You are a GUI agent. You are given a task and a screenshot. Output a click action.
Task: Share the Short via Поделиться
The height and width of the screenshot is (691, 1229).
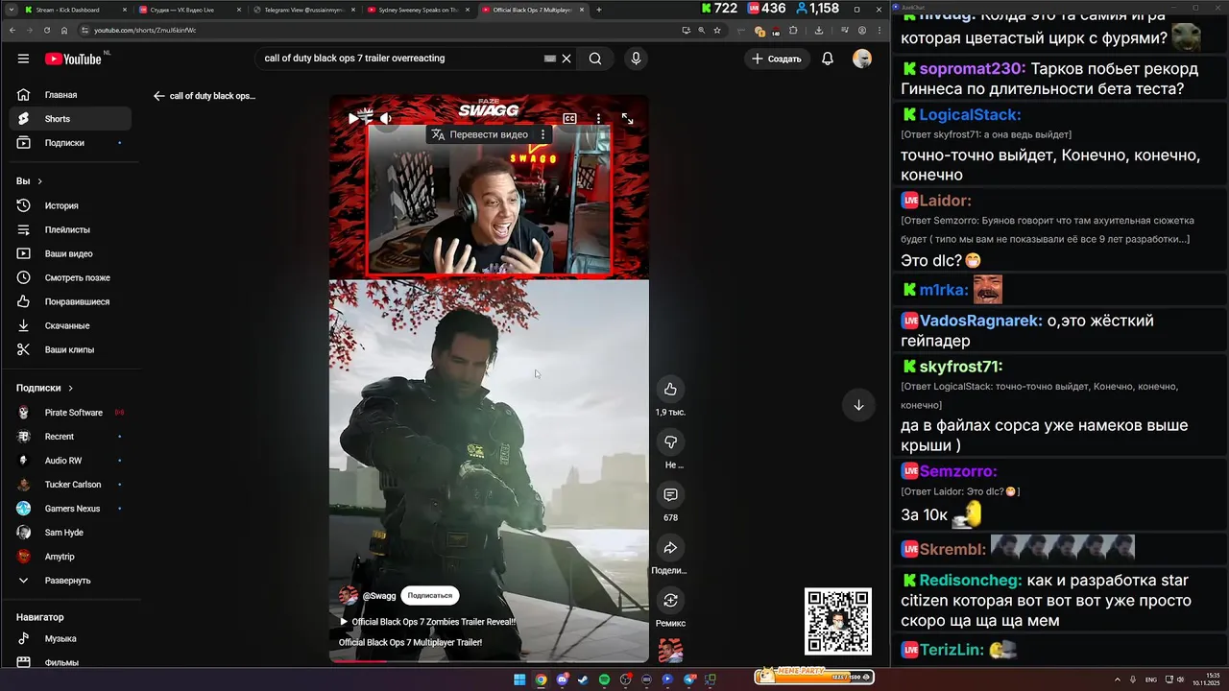coord(670,547)
